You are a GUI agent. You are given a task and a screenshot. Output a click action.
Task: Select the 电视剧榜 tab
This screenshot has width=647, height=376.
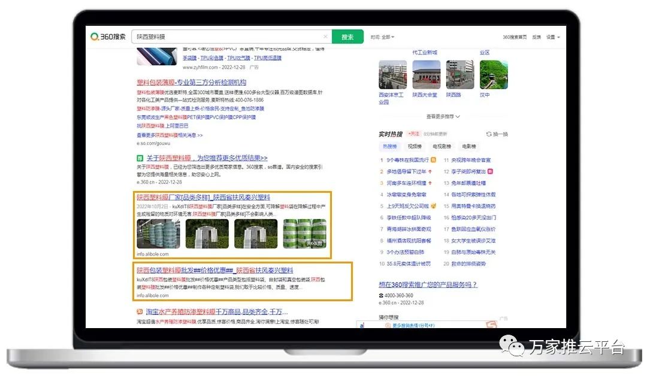coord(442,147)
